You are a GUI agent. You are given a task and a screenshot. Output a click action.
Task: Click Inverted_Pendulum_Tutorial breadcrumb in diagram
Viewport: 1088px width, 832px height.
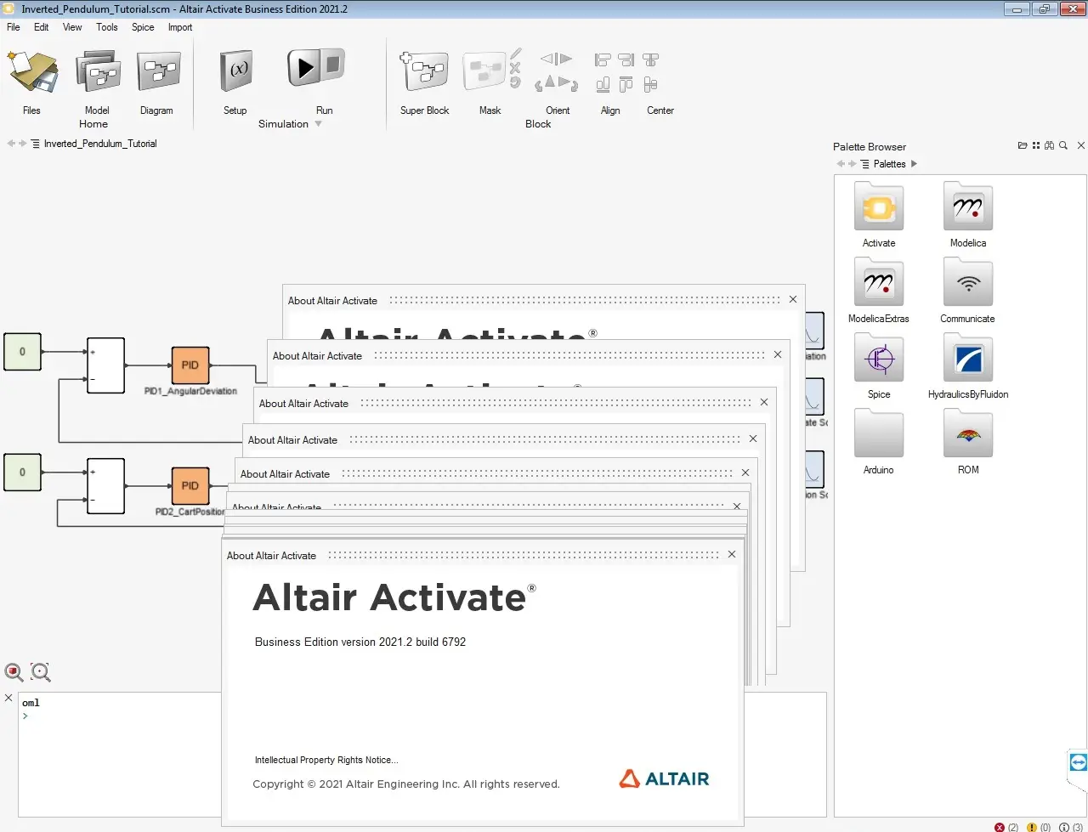pyautogui.click(x=100, y=144)
